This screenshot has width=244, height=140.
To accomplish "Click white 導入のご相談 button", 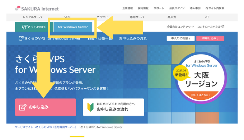I will click(180, 38).
